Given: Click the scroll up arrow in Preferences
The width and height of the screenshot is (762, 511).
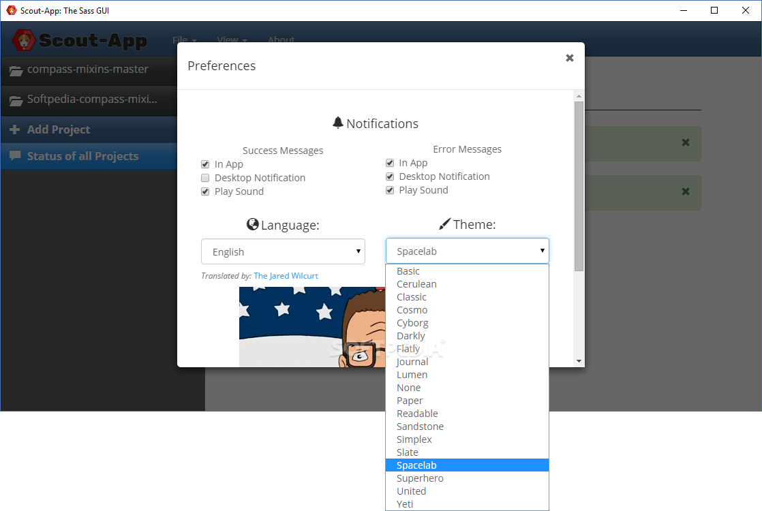Looking at the screenshot, I should pyautogui.click(x=579, y=96).
